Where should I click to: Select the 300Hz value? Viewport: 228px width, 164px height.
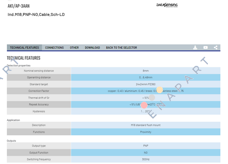click(x=145, y=159)
